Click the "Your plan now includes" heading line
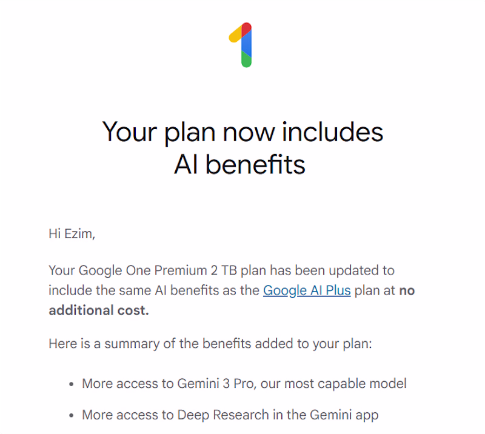 pos(242,132)
